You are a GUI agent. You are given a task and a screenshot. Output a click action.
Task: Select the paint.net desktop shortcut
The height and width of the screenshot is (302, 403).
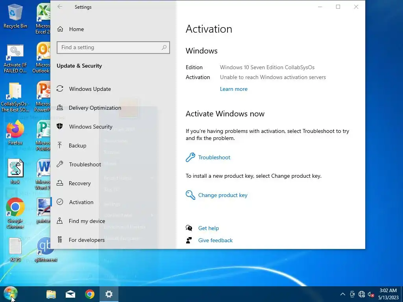click(43, 211)
